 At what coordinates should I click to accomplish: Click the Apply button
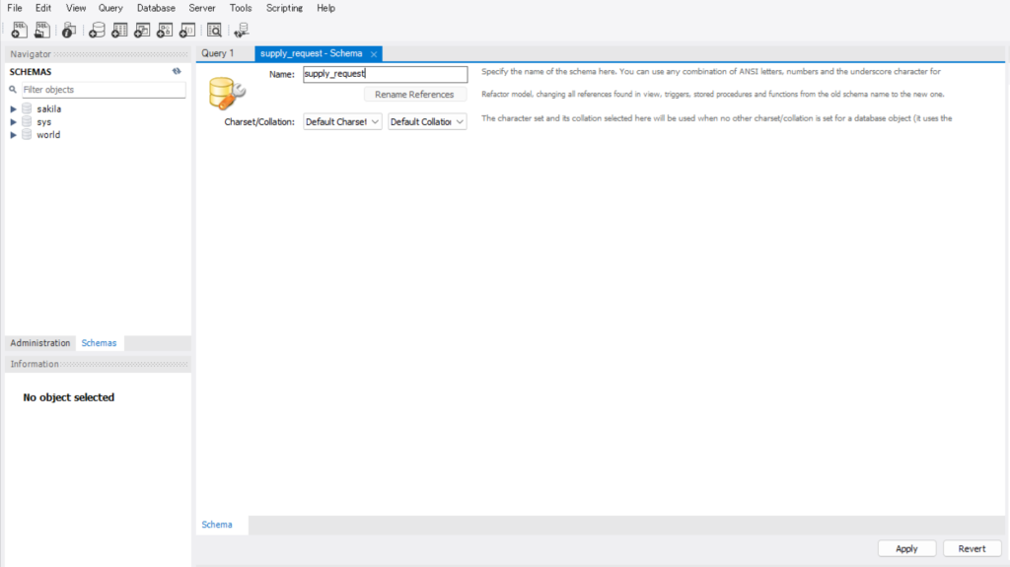[x=906, y=548]
